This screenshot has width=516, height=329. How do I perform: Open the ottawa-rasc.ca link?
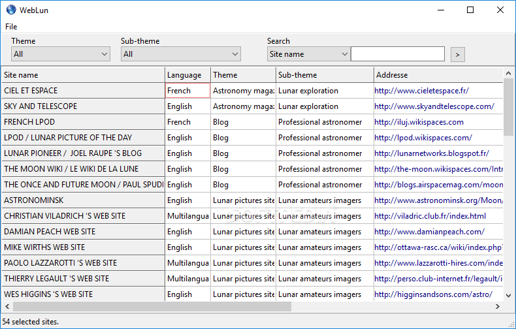(x=439, y=247)
